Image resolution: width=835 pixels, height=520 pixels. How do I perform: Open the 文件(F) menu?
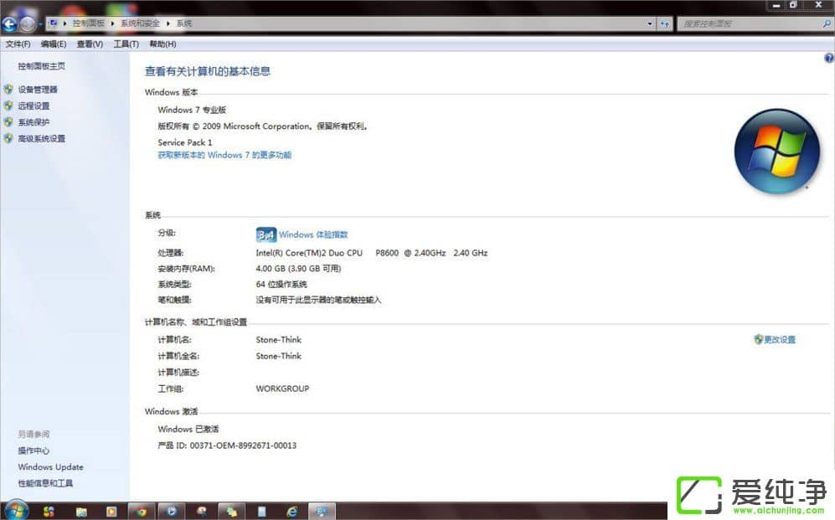(x=18, y=44)
